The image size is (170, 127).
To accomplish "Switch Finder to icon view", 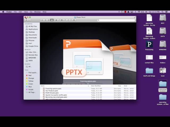I will [x=42, y=20].
